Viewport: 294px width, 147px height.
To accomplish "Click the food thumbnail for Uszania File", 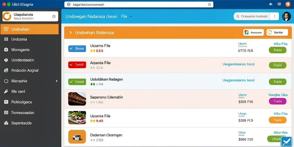I will (77, 117).
